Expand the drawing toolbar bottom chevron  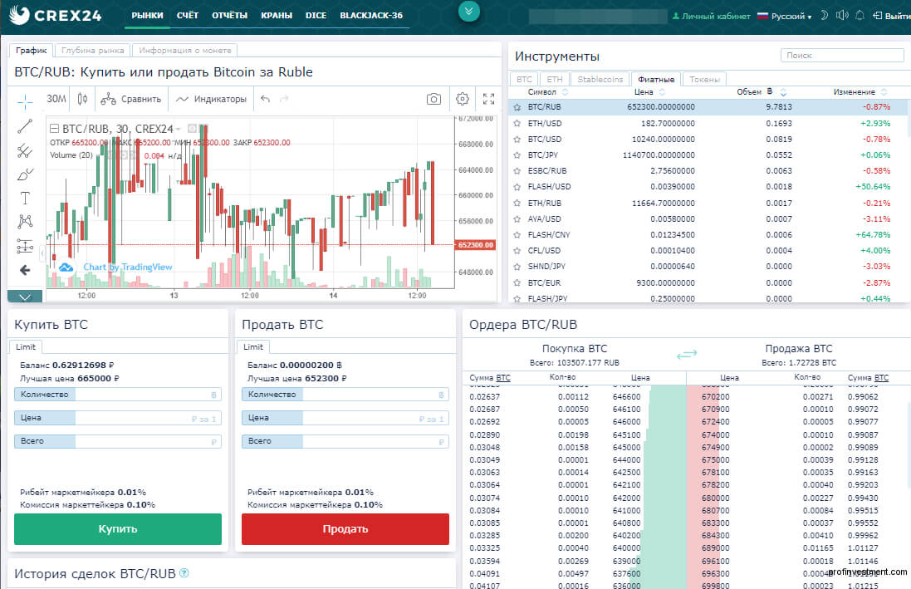point(25,297)
